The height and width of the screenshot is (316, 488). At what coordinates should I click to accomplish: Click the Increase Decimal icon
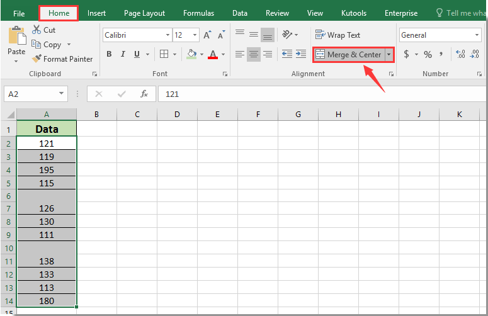click(x=459, y=54)
